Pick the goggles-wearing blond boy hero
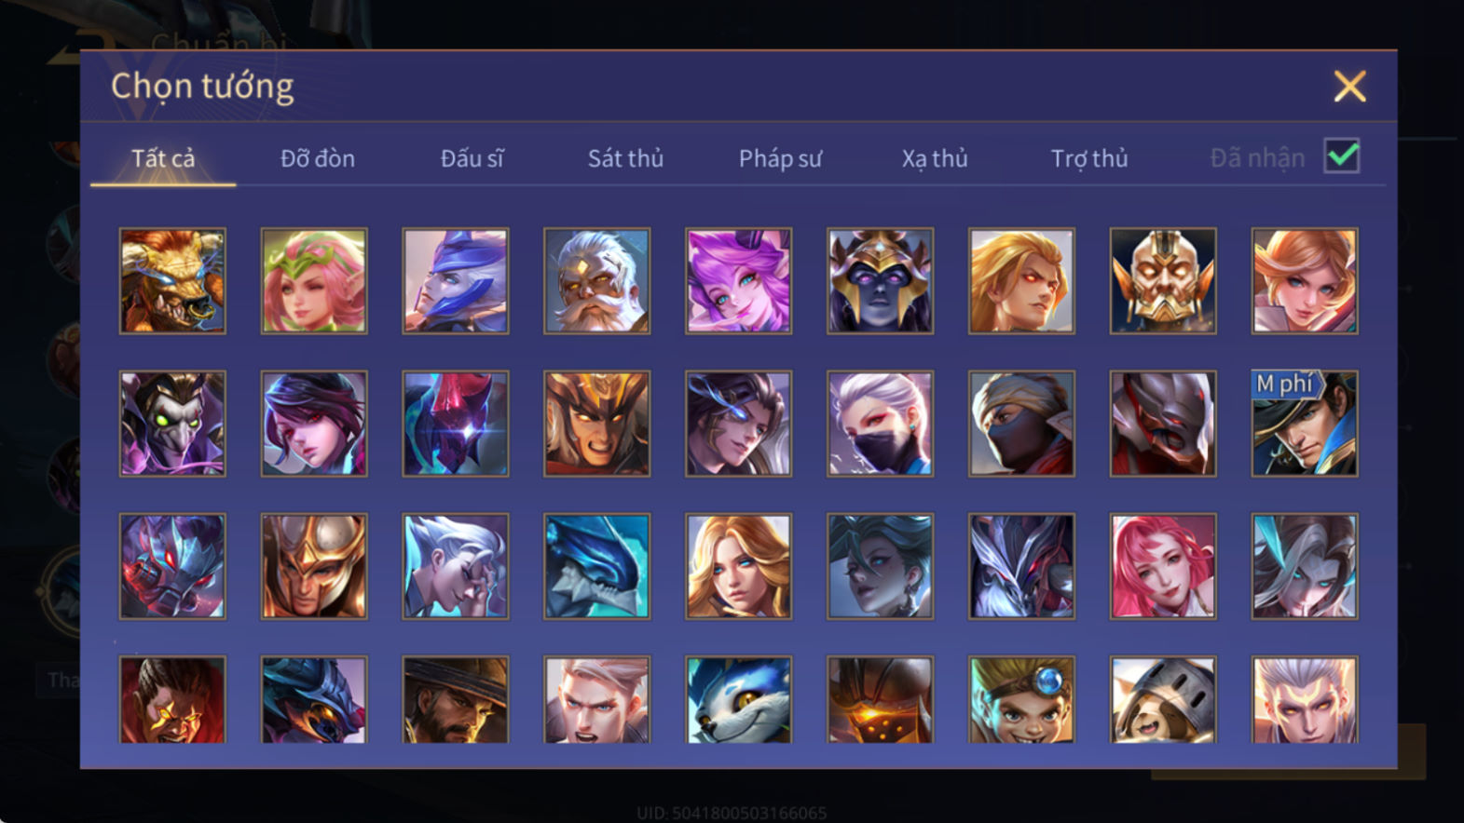The height and width of the screenshot is (823, 1464). pyautogui.click(x=1021, y=700)
